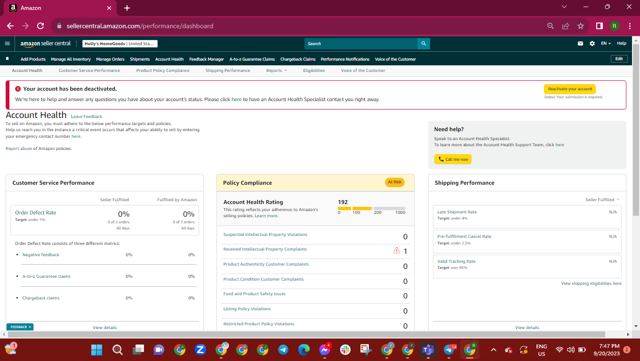
Task: Open a new browser tab
Action: pyautogui.click(x=127, y=8)
